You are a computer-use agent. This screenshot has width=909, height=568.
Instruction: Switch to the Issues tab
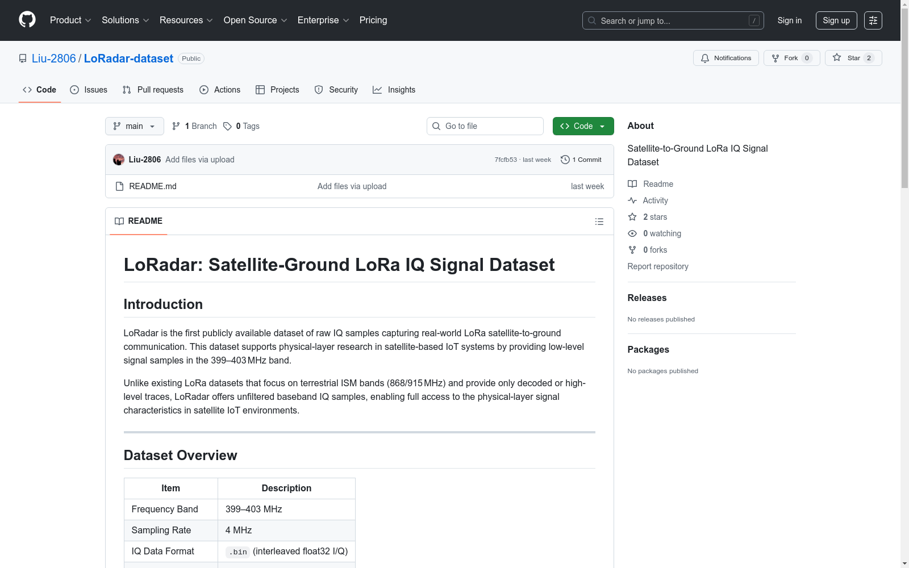click(89, 90)
